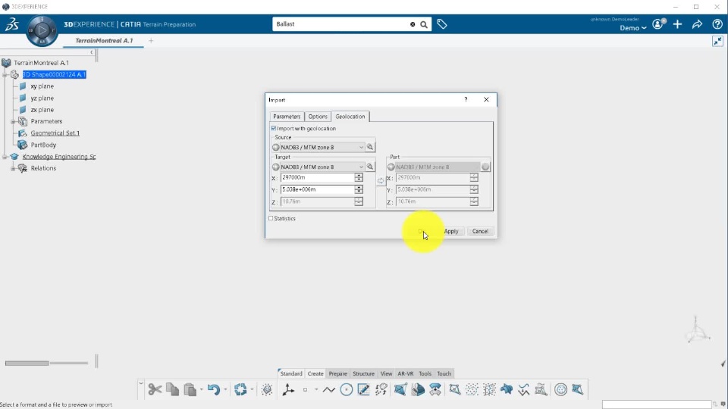
Task: Click the axis system icon
Action: tap(288, 389)
